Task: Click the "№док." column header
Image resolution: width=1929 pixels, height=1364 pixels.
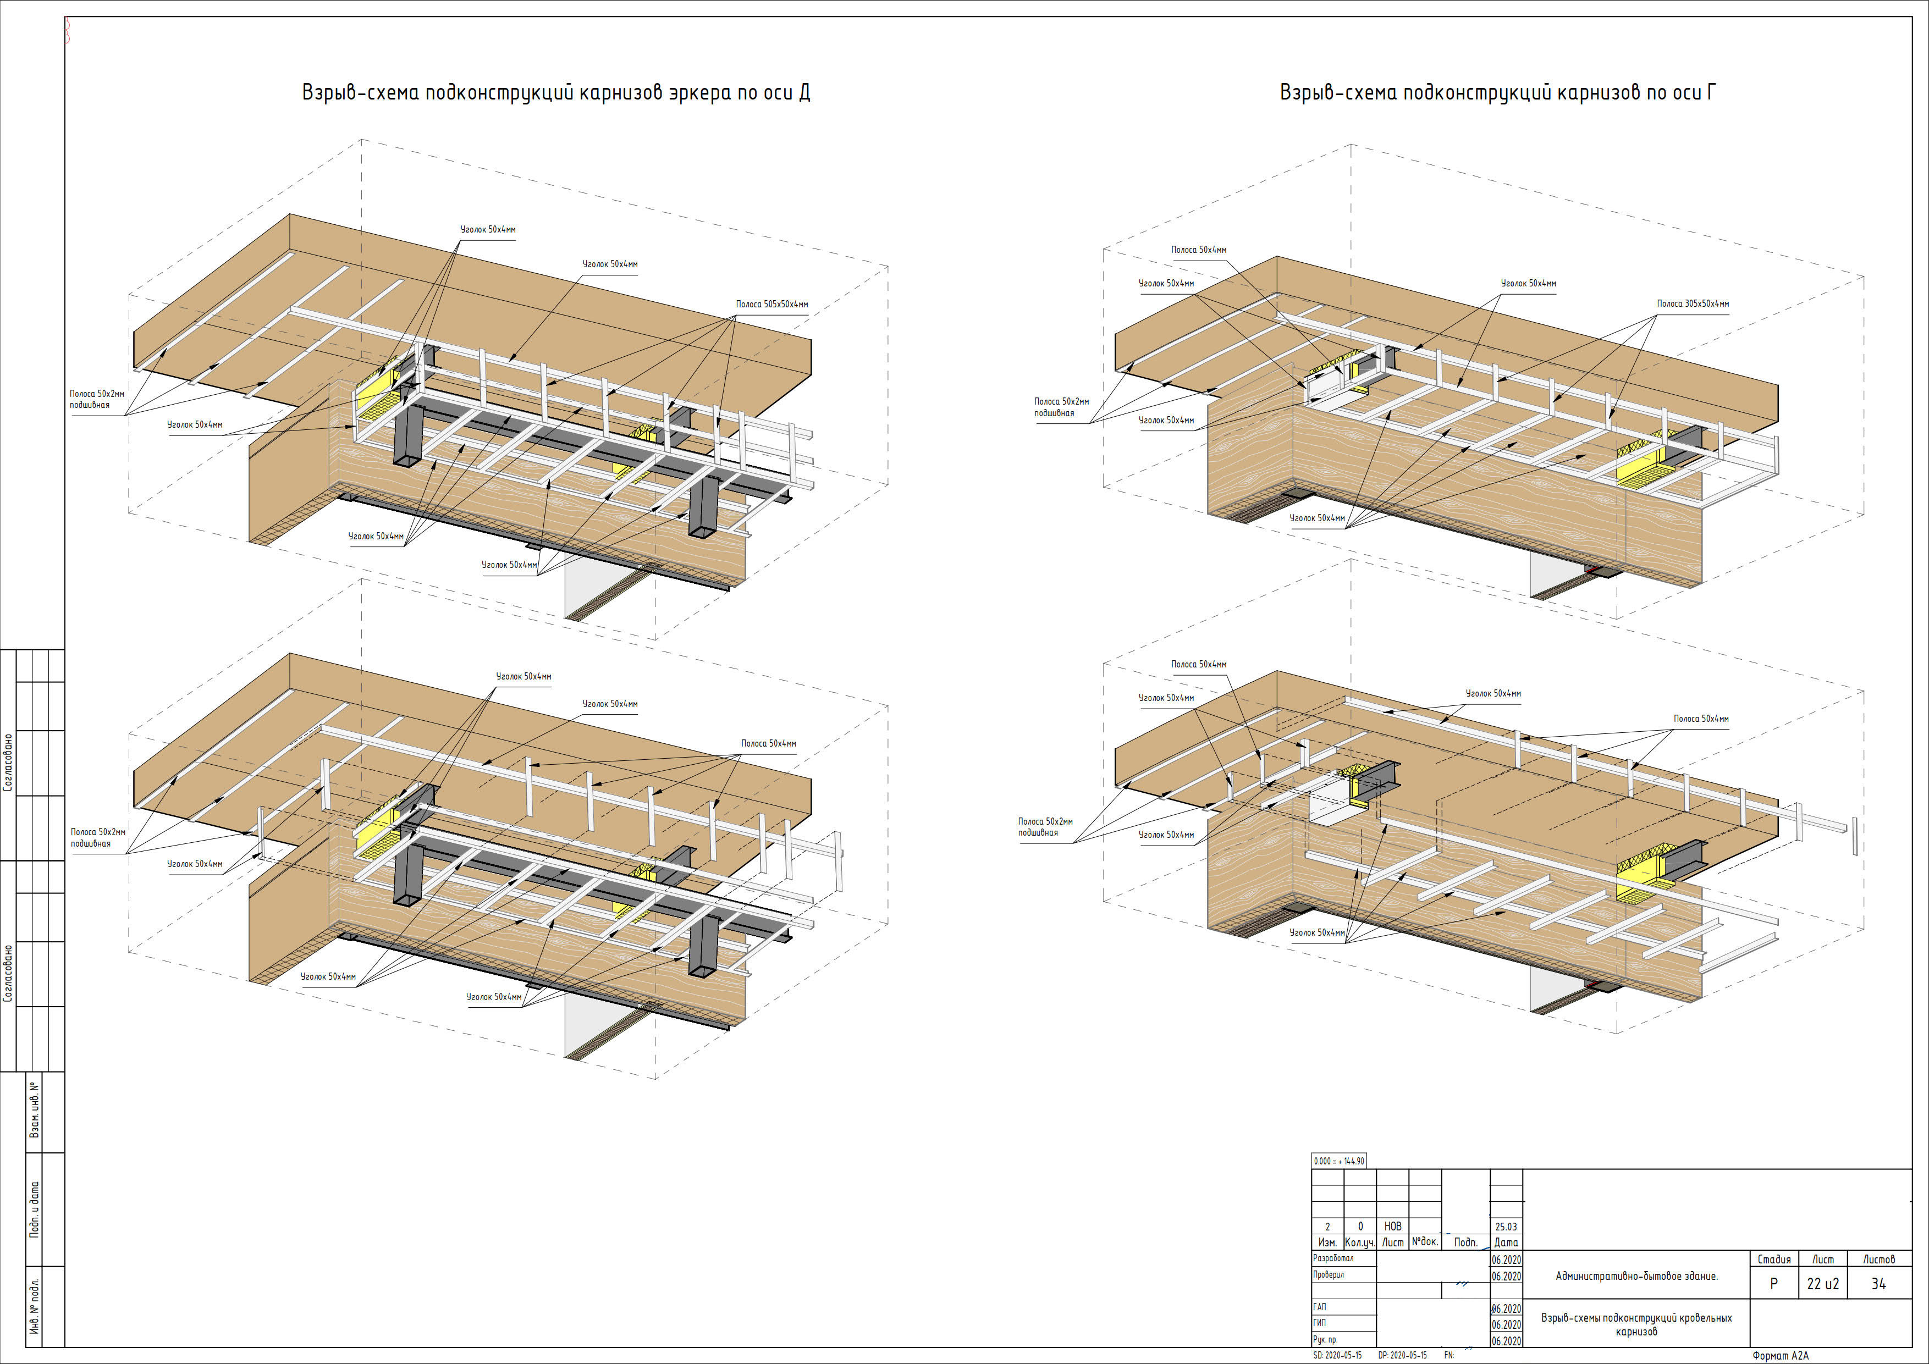Action: pos(1425,1241)
